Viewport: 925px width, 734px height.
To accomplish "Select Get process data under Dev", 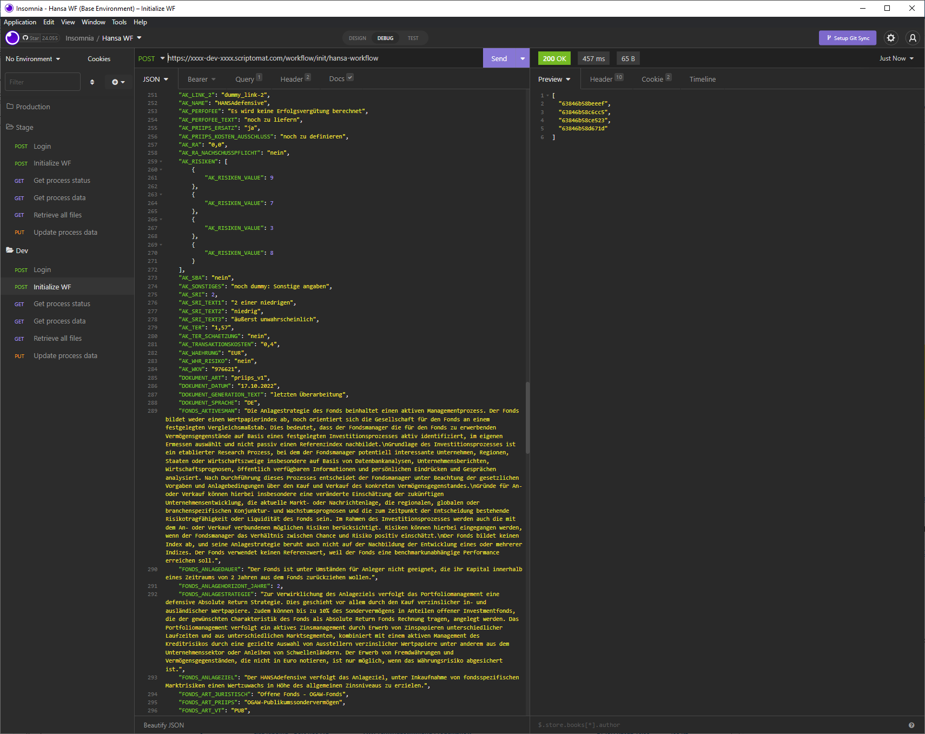I will (67, 321).
